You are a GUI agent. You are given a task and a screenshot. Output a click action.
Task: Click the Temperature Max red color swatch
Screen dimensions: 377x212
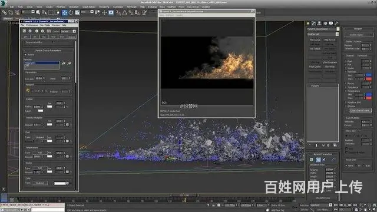click(369, 98)
